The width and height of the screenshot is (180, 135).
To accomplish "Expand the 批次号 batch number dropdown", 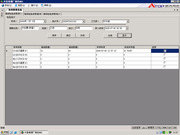I will click(x=84, y=21).
